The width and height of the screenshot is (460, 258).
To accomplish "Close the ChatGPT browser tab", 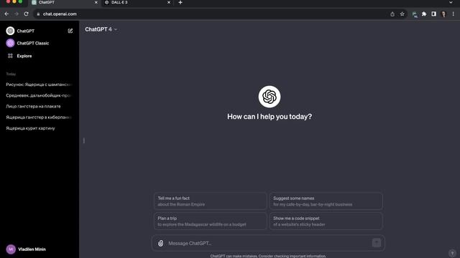I will coord(96,2).
